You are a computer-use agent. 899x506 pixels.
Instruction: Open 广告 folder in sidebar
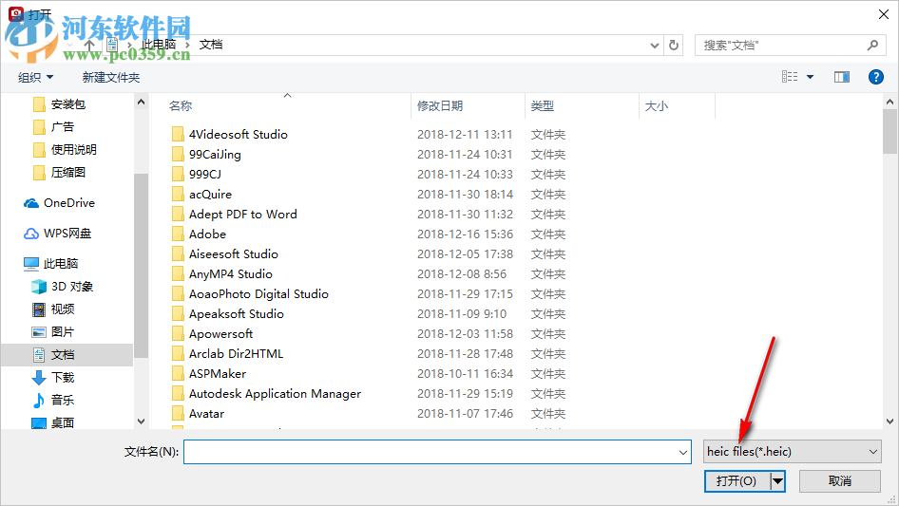(53, 126)
